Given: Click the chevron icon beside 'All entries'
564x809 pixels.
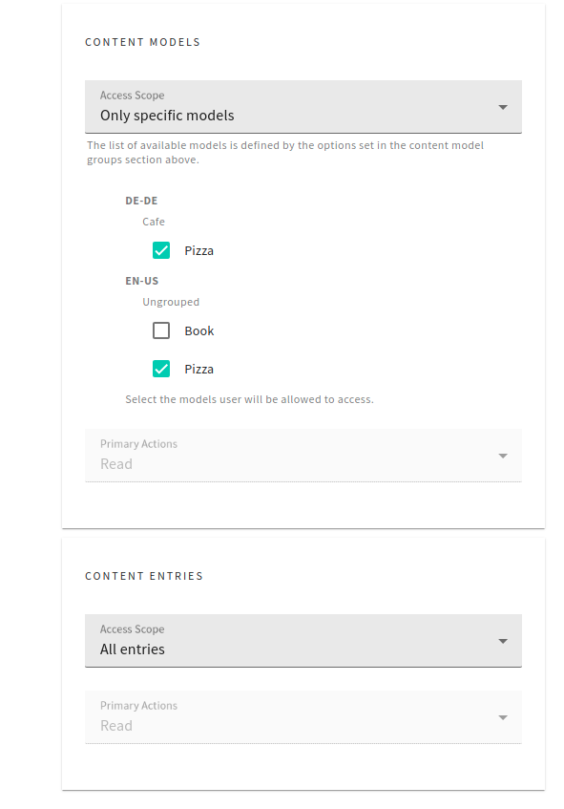Looking at the screenshot, I should tap(503, 640).
